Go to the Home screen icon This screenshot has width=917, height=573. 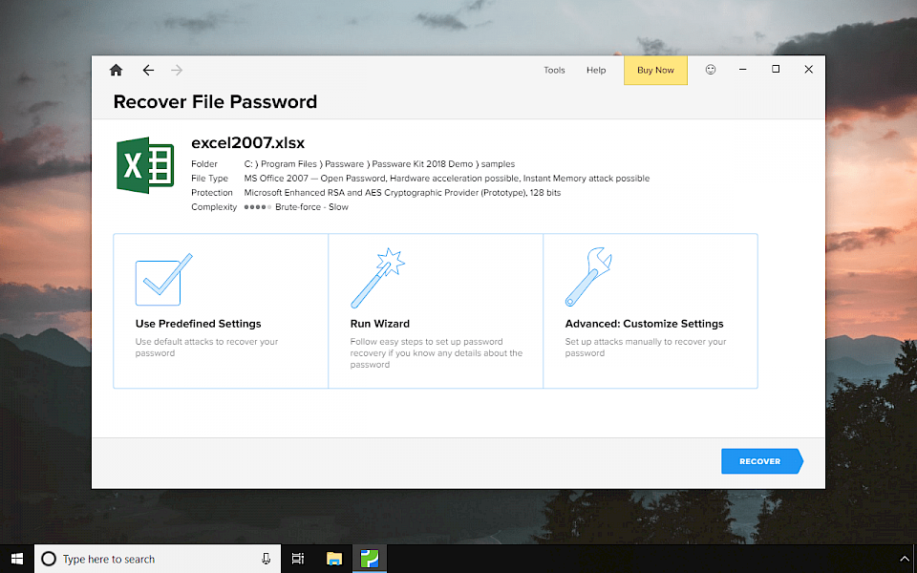pos(116,70)
